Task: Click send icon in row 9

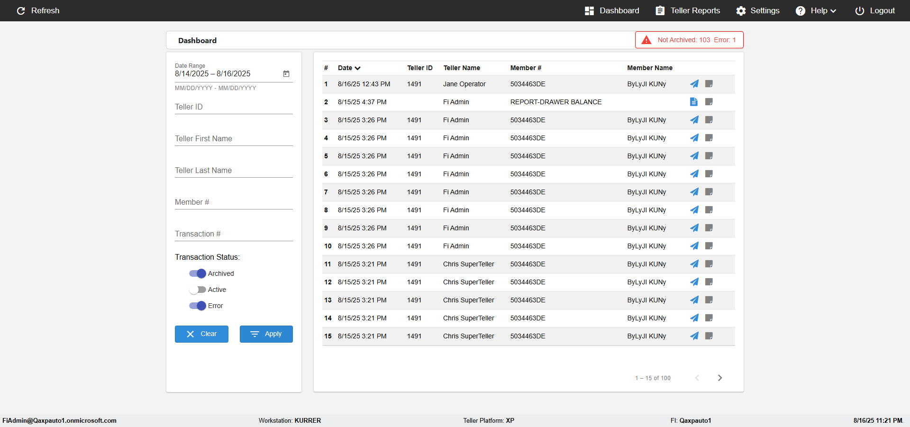Action: pos(694,228)
